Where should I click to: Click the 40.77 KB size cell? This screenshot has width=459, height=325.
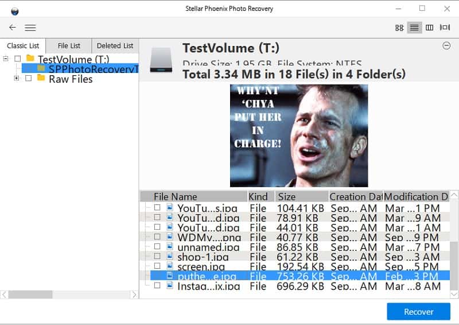(297, 237)
